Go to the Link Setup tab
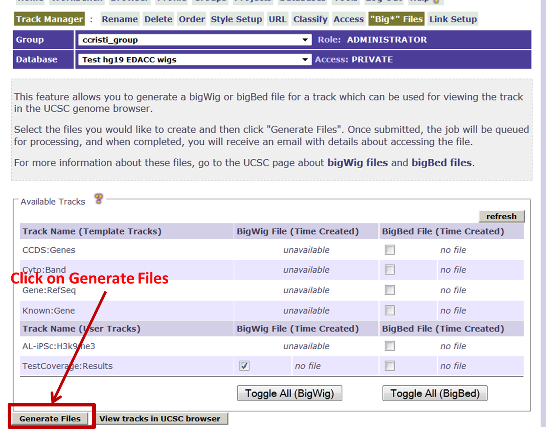Viewport: 546px width, 429px height. pyautogui.click(x=453, y=19)
